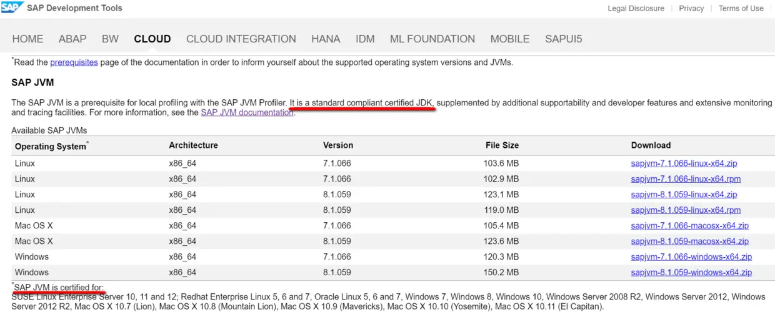Click the Architecture column header

pyautogui.click(x=193, y=145)
